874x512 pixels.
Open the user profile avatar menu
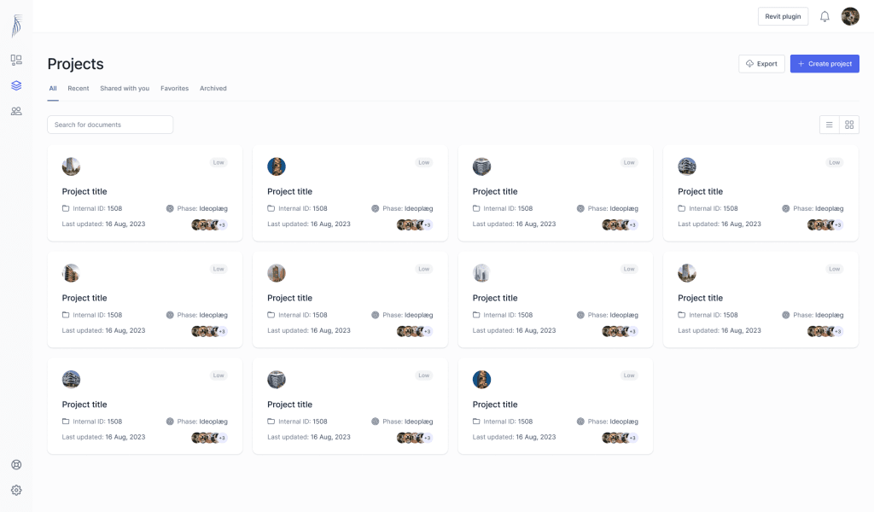850,16
